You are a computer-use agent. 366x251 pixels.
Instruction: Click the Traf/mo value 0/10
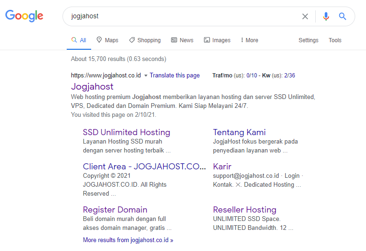(252, 75)
